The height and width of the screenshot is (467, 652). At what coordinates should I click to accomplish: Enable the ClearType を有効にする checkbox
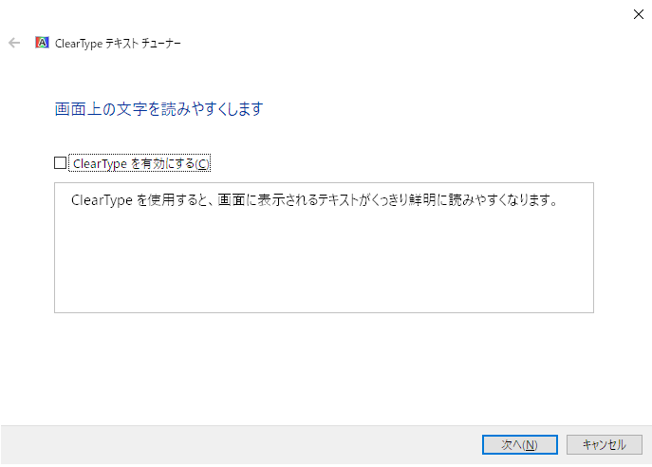[x=61, y=163]
